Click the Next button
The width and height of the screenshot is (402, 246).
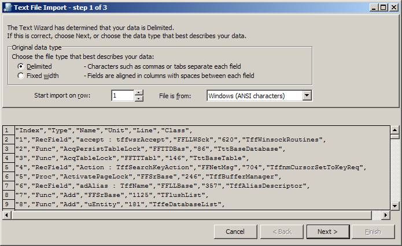coord(327,232)
